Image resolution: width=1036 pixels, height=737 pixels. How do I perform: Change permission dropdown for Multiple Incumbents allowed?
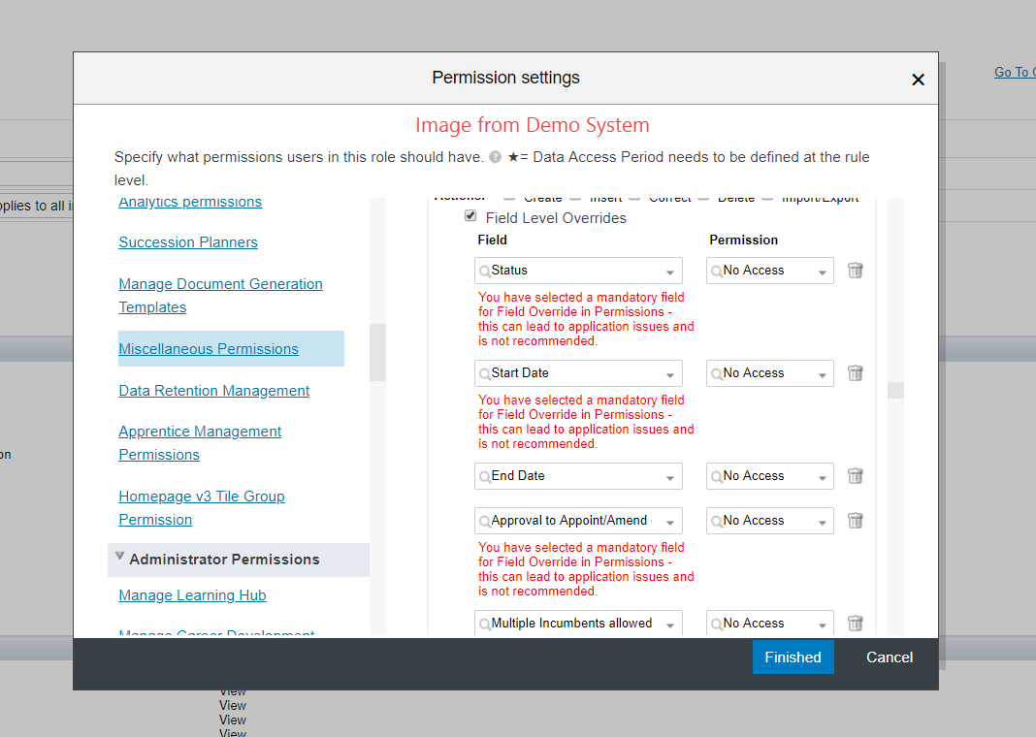click(x=770, y=623)
